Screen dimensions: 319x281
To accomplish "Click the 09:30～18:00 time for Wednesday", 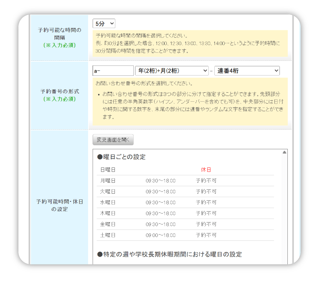I will click(161, 202).
